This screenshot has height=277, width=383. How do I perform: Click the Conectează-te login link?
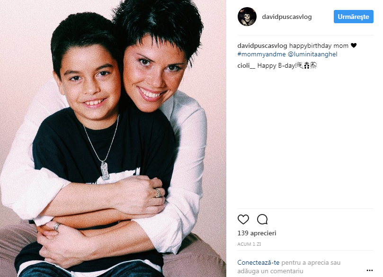point(258,263)
